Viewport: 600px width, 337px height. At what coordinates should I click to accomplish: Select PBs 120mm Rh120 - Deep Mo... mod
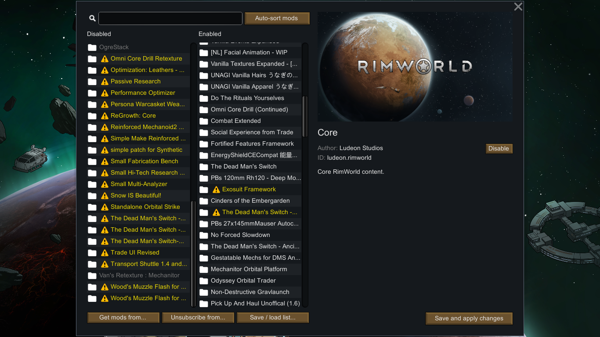point(250,178)
